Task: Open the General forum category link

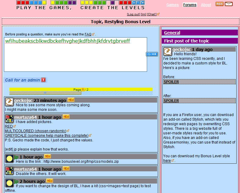Action: point(172,33)
